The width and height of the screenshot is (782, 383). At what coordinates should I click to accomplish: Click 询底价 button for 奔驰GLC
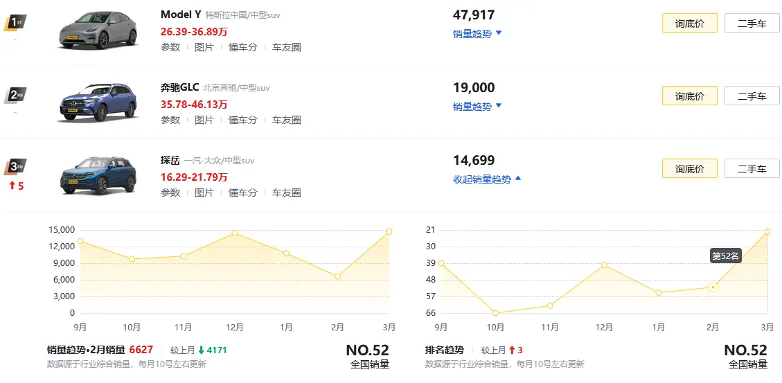pos(690,96)
